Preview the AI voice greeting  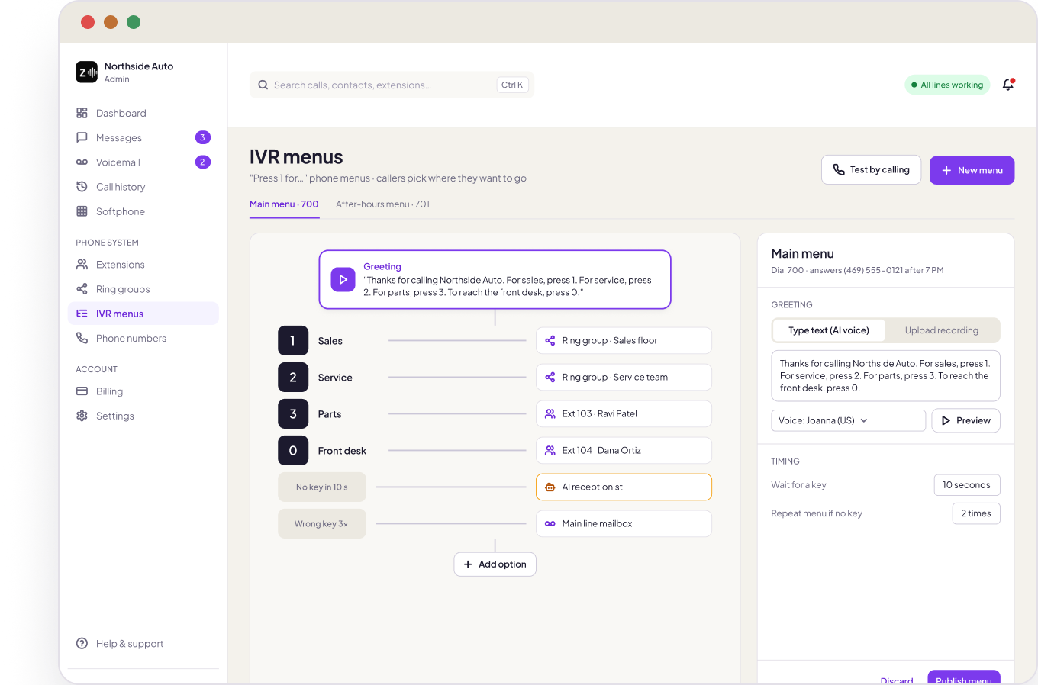[965, 420]
